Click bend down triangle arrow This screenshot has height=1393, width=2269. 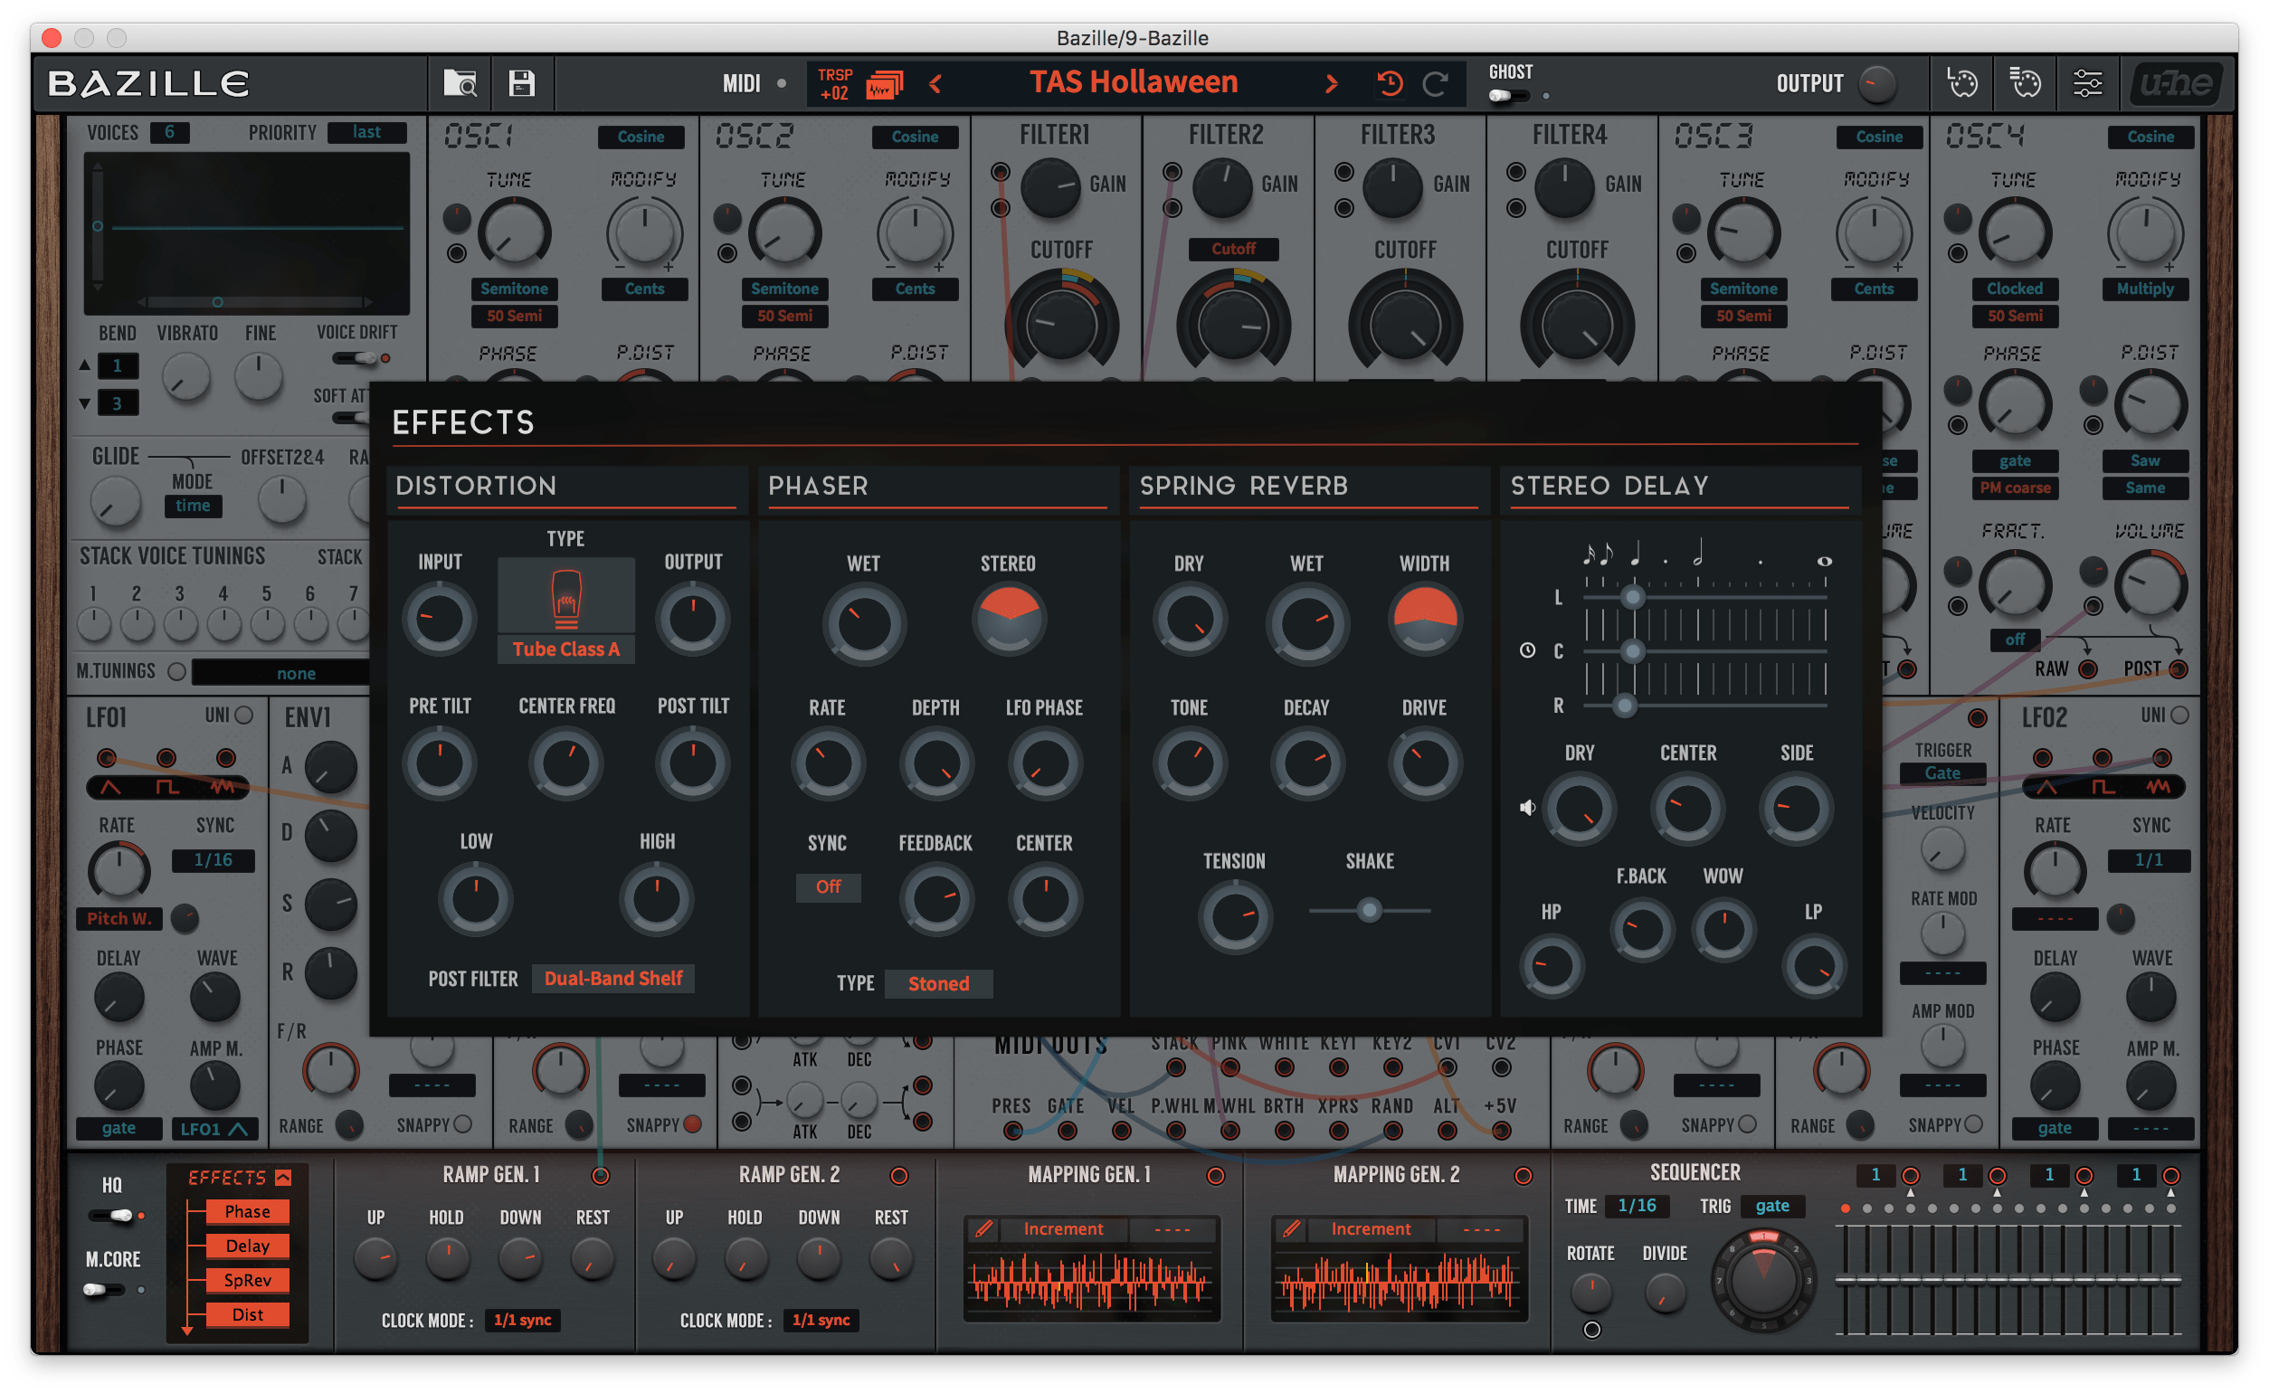tap(85, 403)
